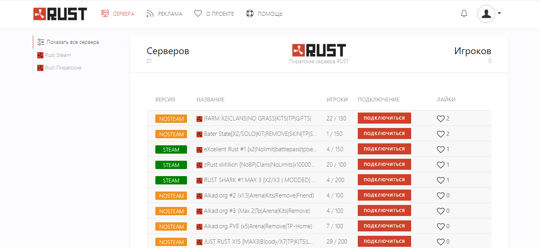Like the |FARM X2|CLANS server heart
Screen dimensions: 540x248
(x=441, y=118)
